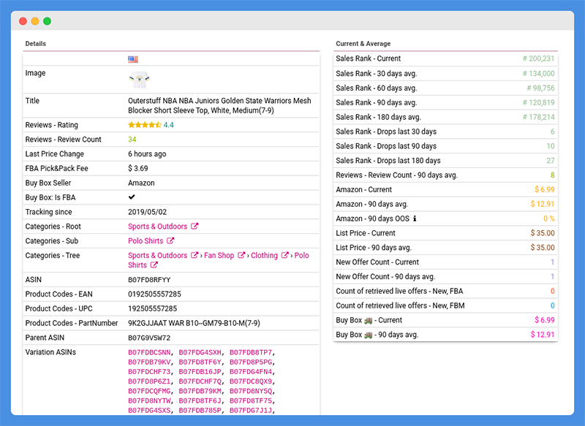Click Tracking since date 2019/05/02
This screenshot has width=585, height=426.
click(x=148, y=212)
